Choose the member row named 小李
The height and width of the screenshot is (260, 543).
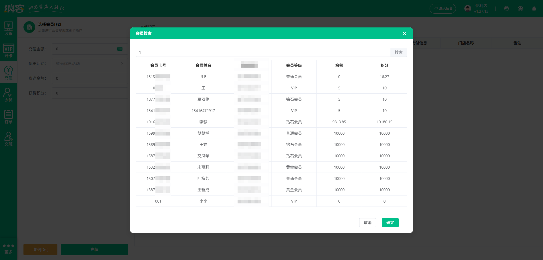point(203,201)
